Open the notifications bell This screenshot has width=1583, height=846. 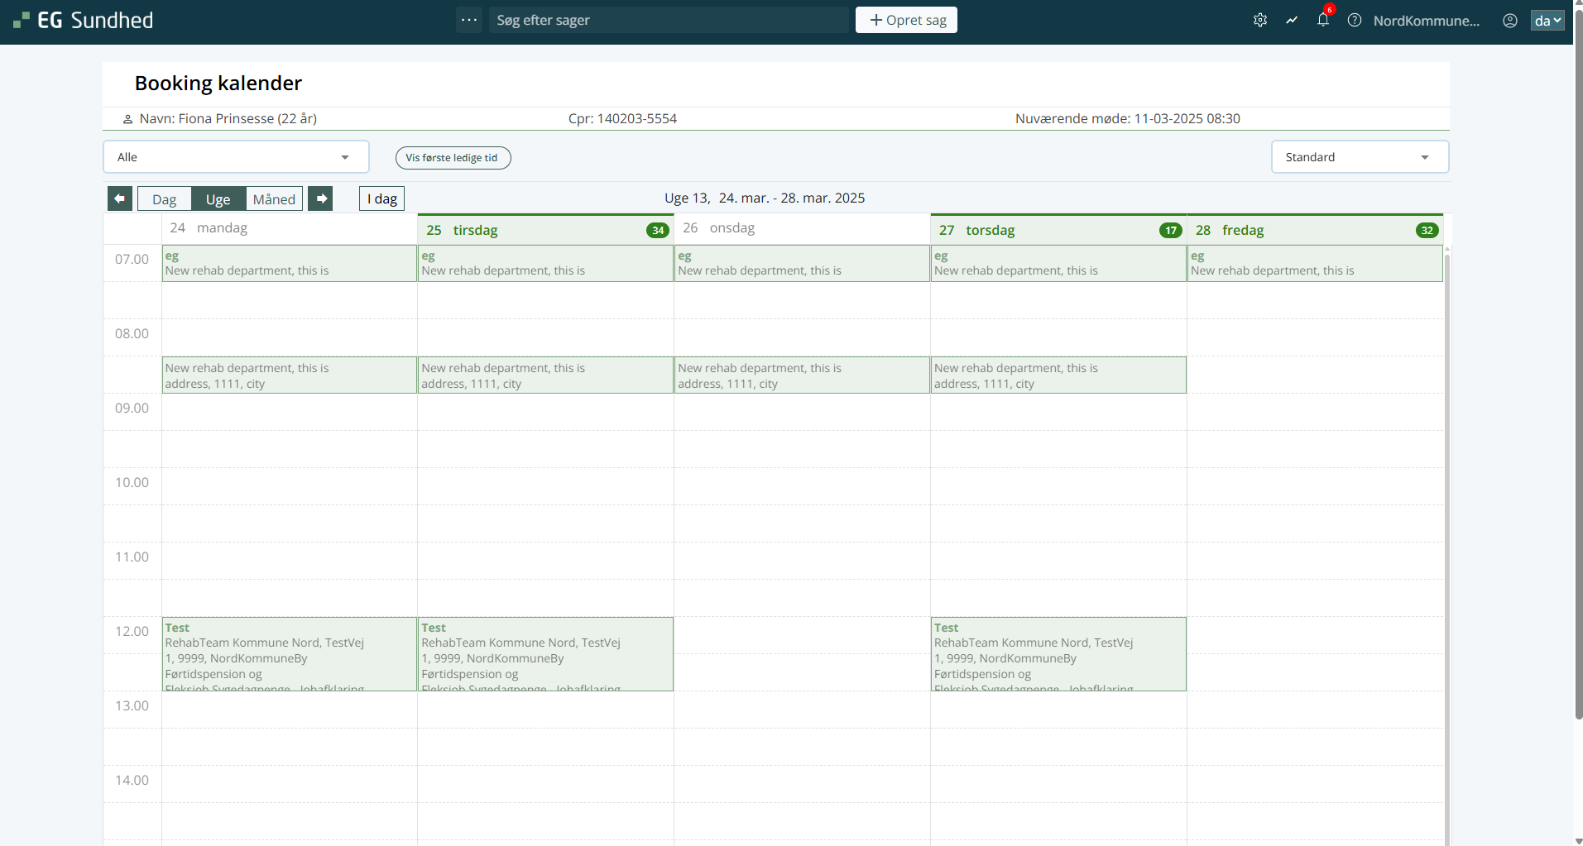tap(1323, 21)
